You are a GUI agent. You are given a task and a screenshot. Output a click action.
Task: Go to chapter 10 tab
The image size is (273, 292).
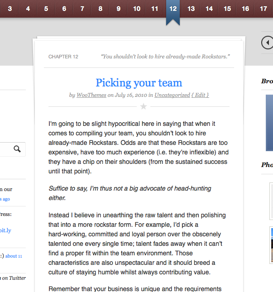coord(137,9)
